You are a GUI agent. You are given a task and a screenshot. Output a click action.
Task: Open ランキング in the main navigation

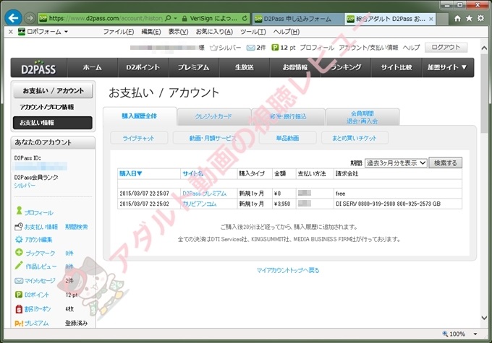click(x=346, y=67)
